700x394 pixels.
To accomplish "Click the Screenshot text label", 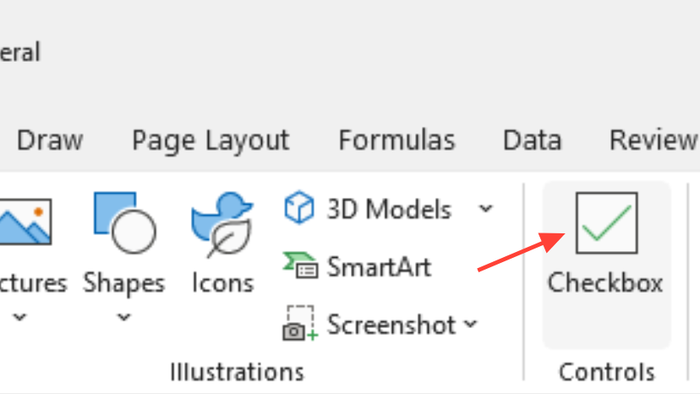I will pyautogui.click(x=391, y=324).
